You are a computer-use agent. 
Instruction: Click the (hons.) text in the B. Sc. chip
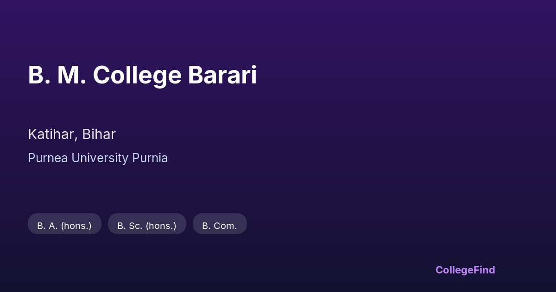161,226
